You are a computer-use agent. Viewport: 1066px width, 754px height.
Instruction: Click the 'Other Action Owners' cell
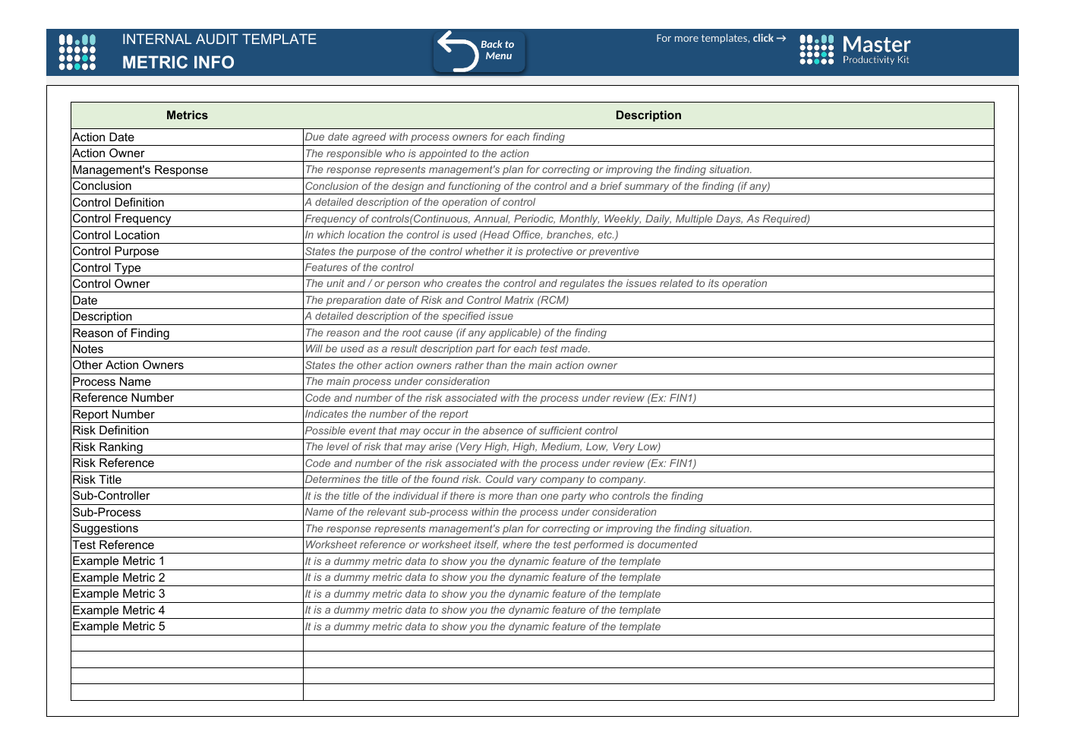(x=187, y=365)
